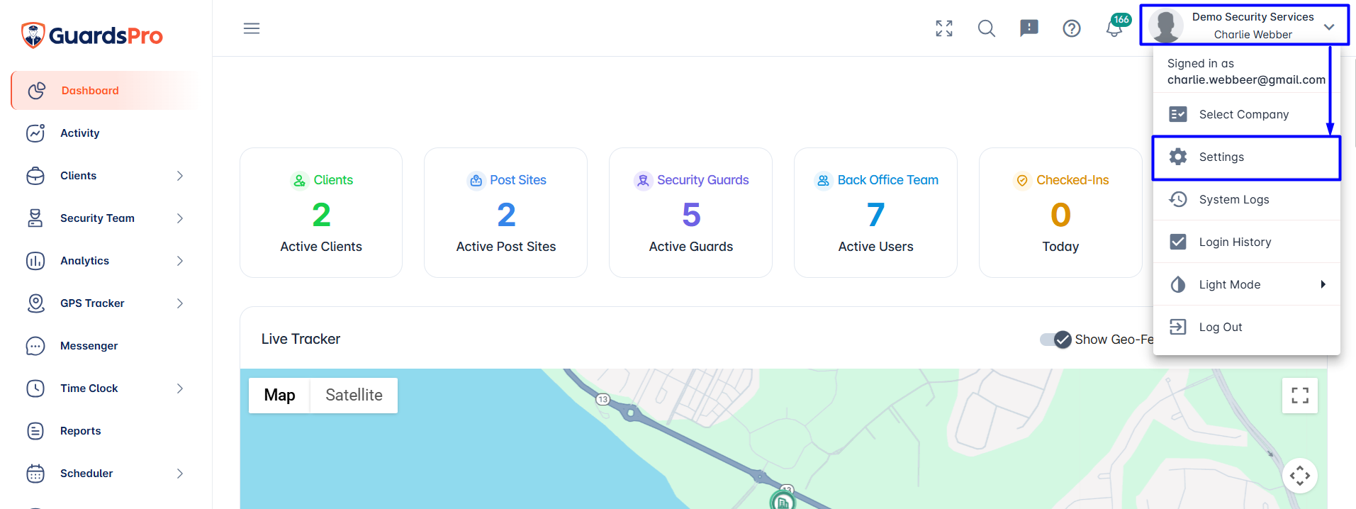Open the help question mark icon
Viewport: 1356px width, 509px height.
point(1072,28)
